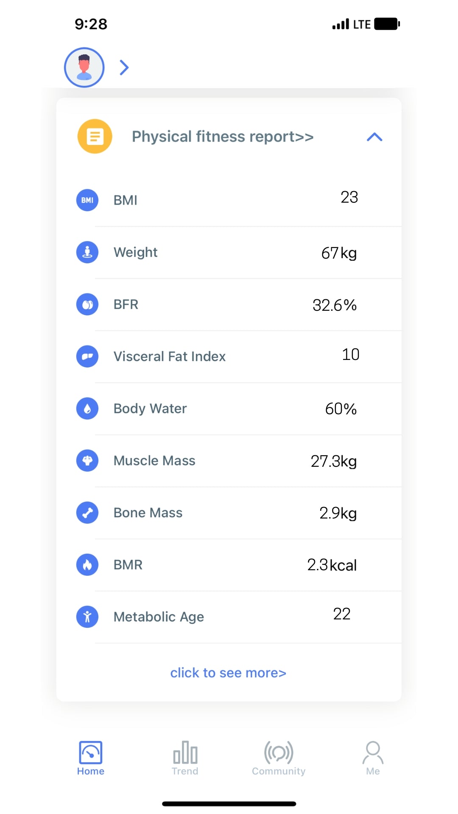Viewport: 458px width, 814px height.
Task: Tap the yellow report document icon
Action: pos(95,137)
